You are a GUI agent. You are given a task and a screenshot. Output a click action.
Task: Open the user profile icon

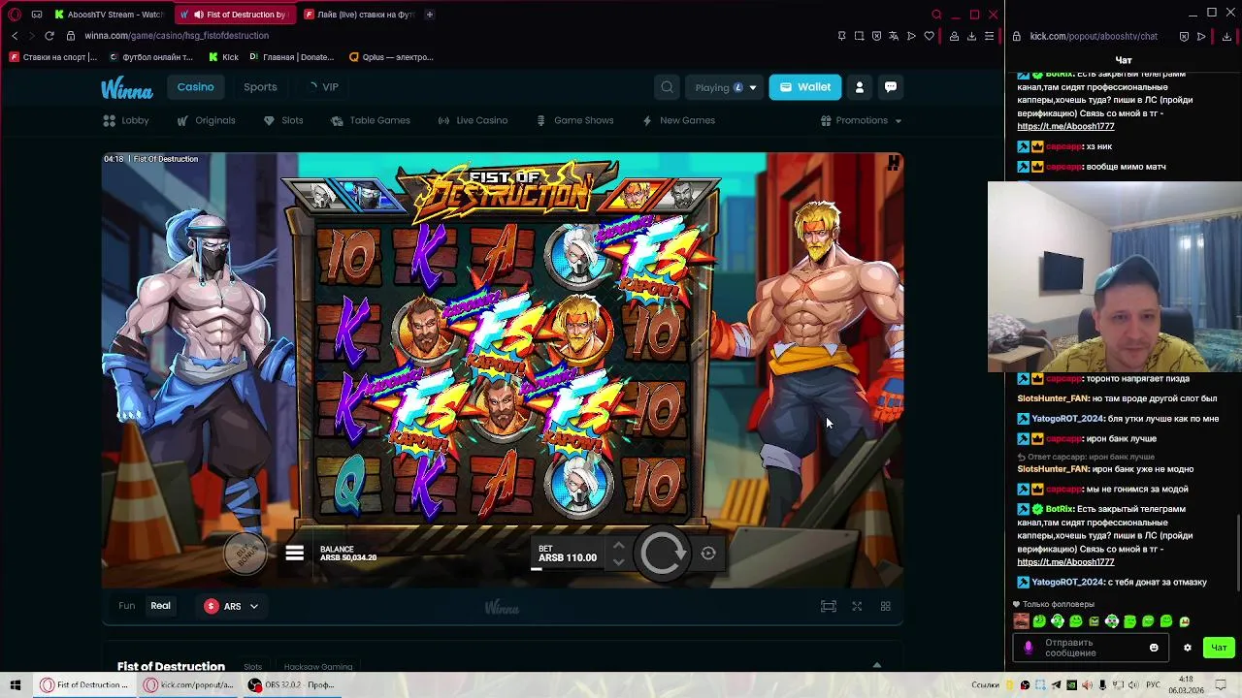(859, 87)
